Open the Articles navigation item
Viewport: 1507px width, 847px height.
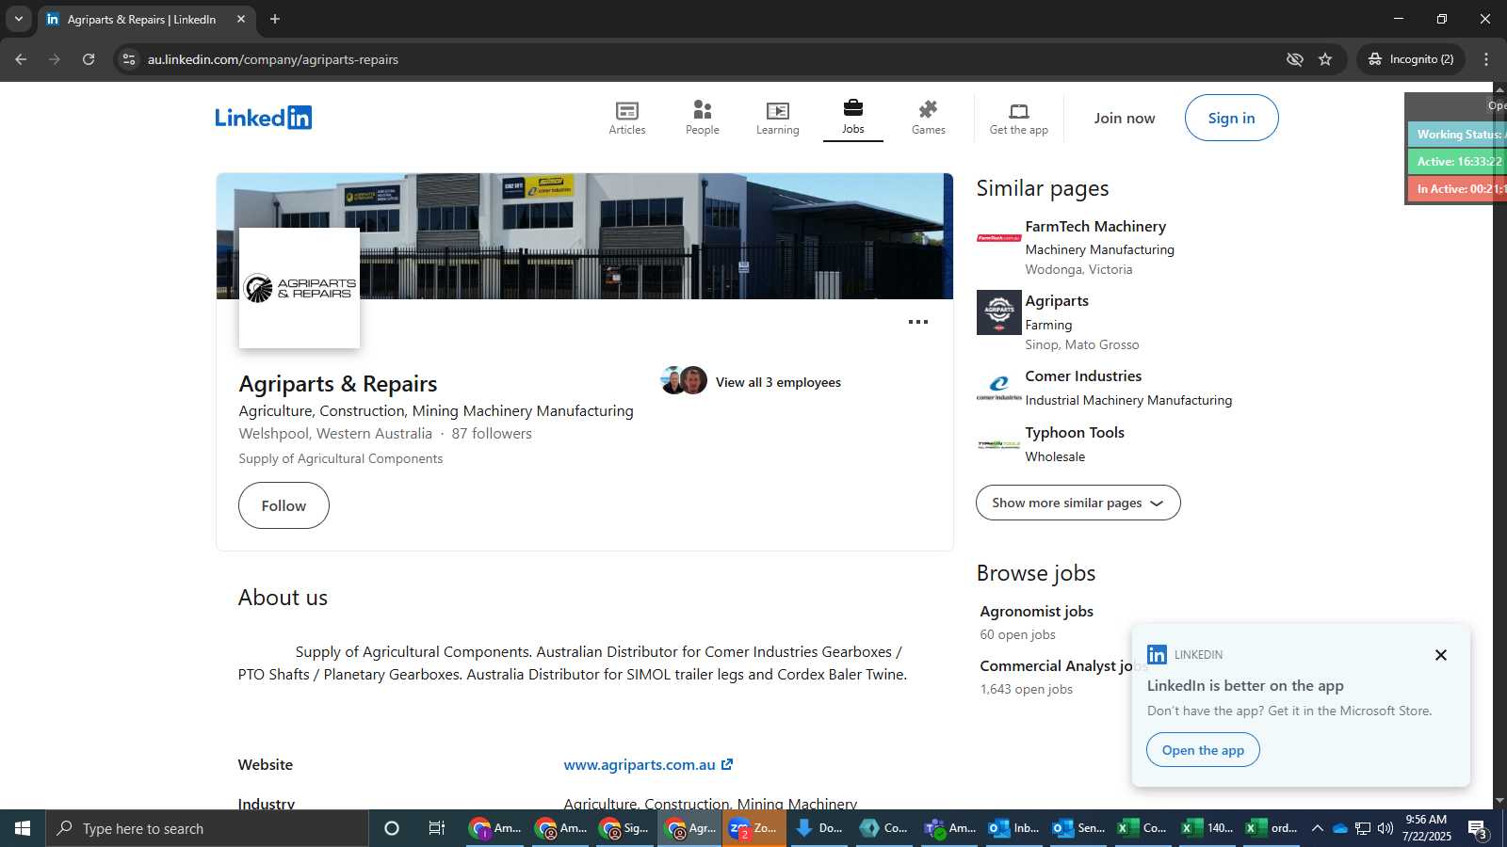627,119
